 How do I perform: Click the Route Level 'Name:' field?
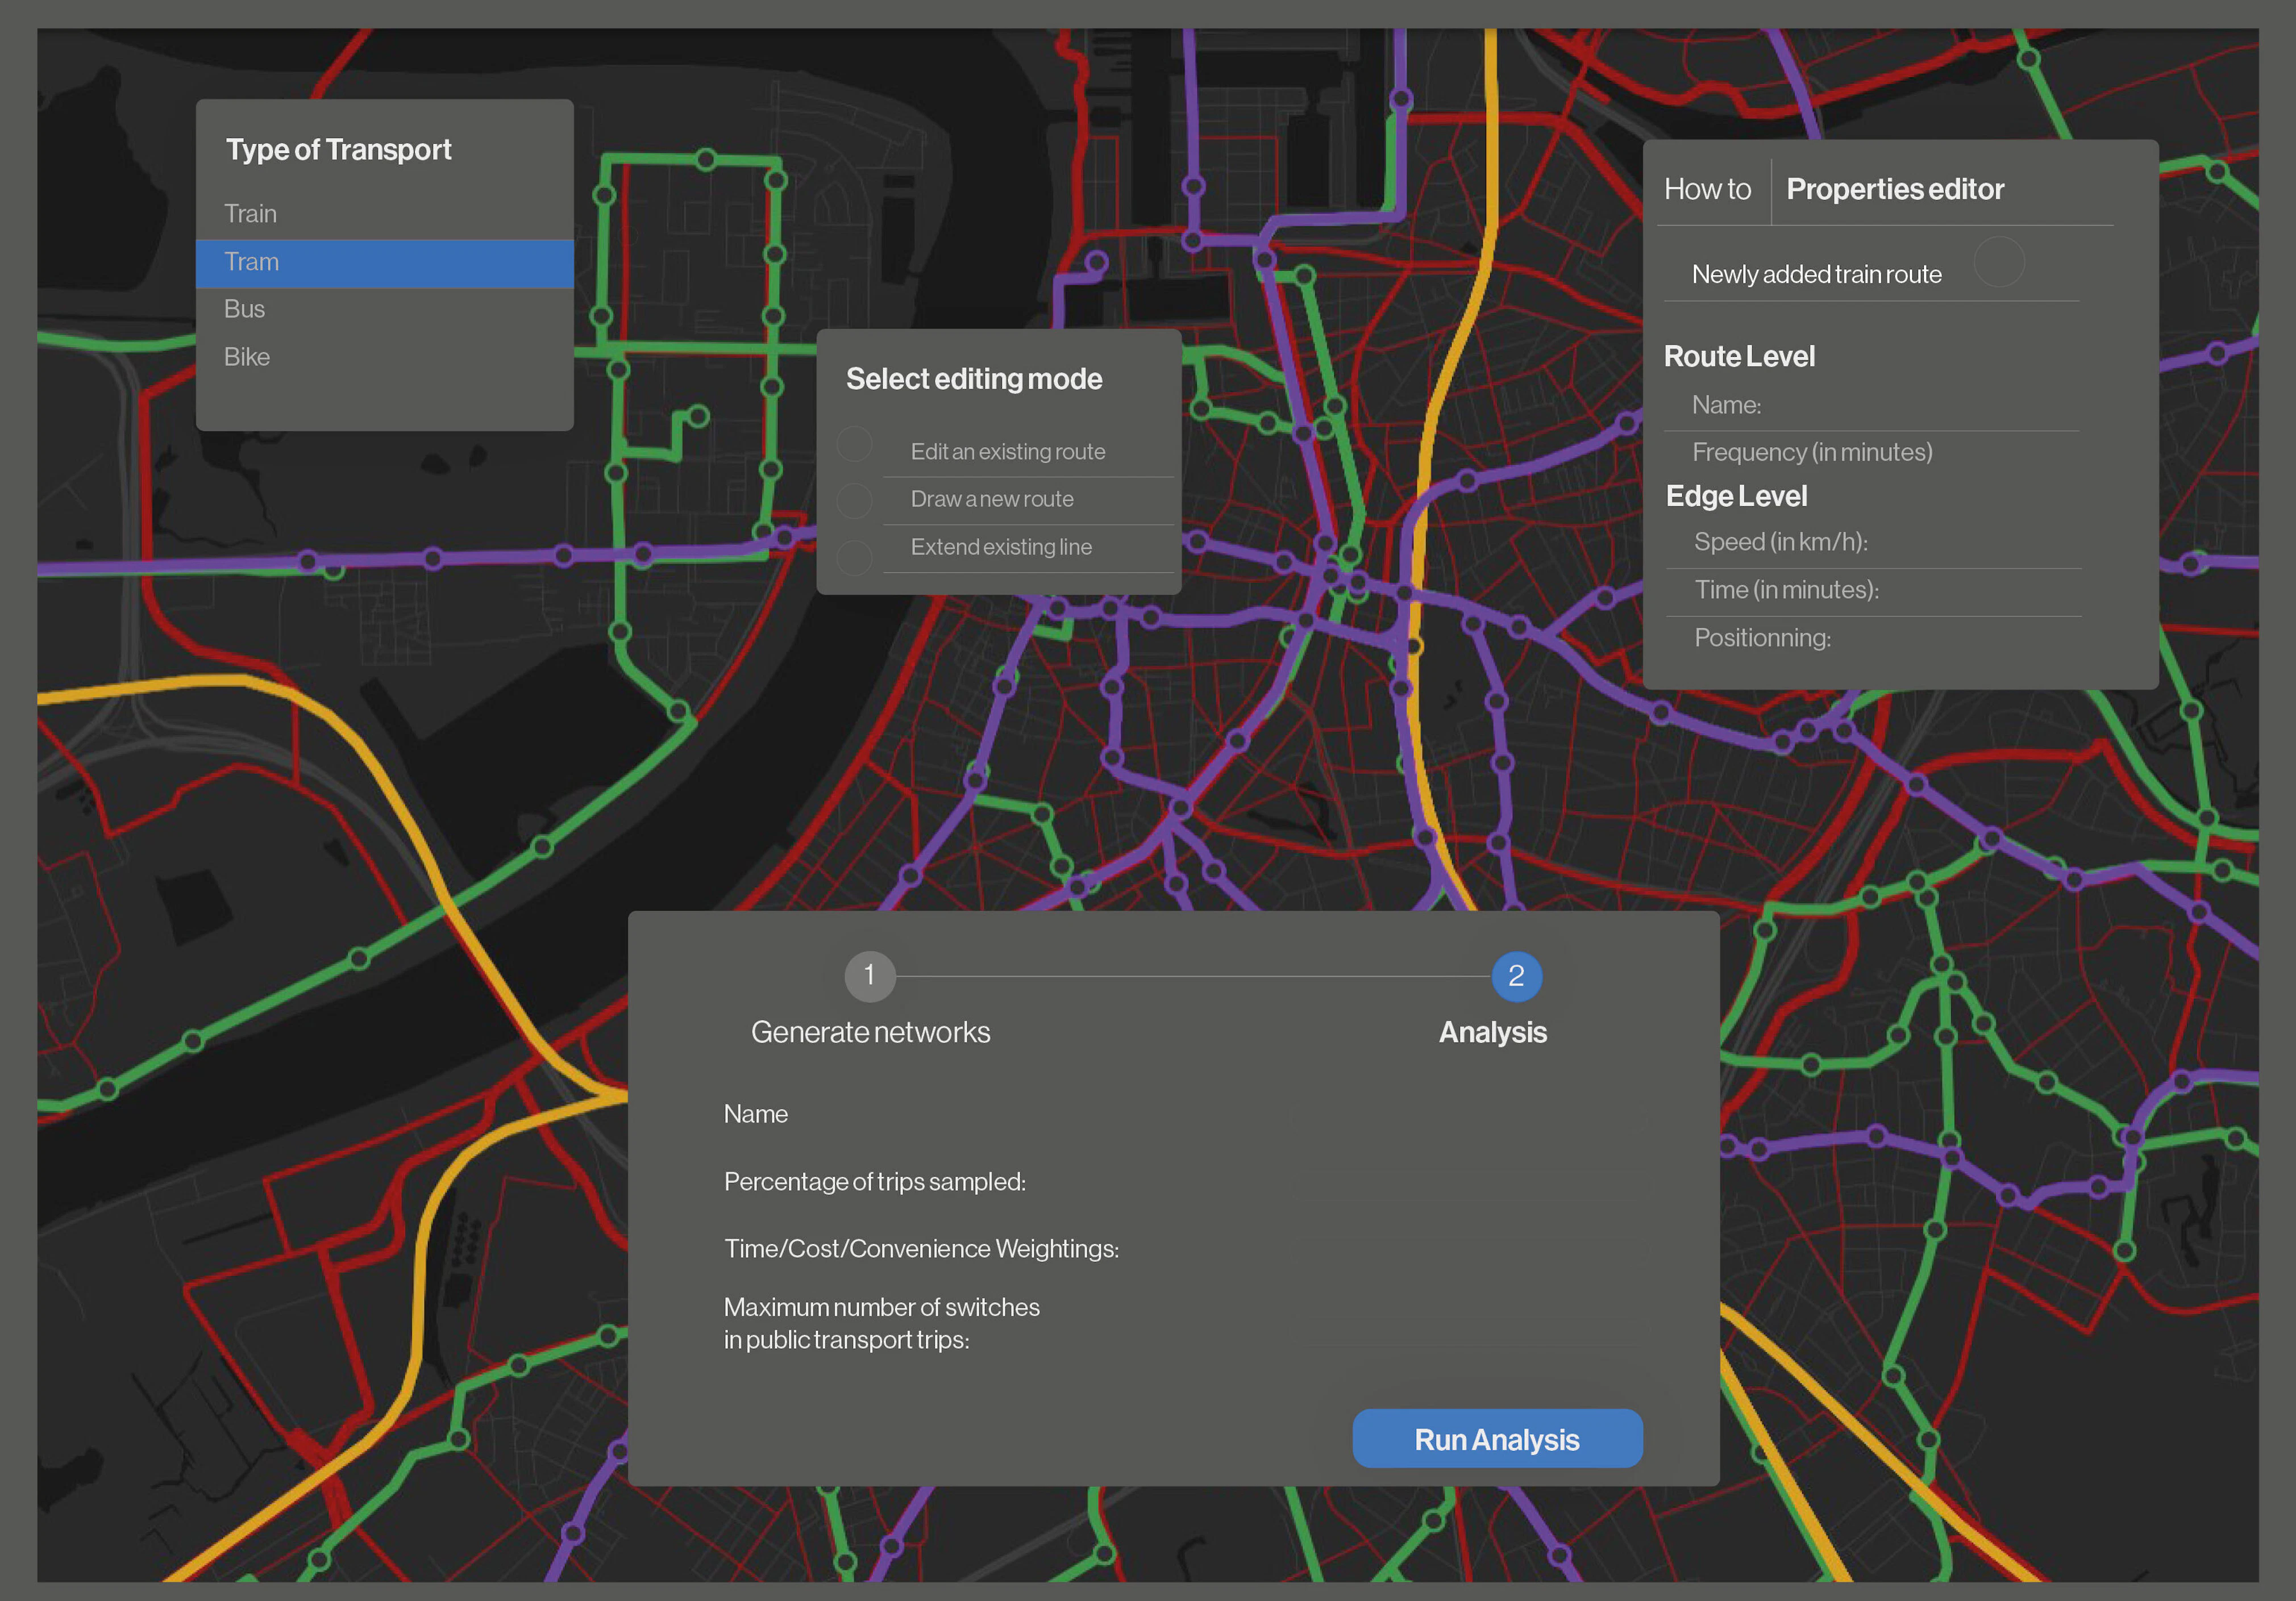1871,406
